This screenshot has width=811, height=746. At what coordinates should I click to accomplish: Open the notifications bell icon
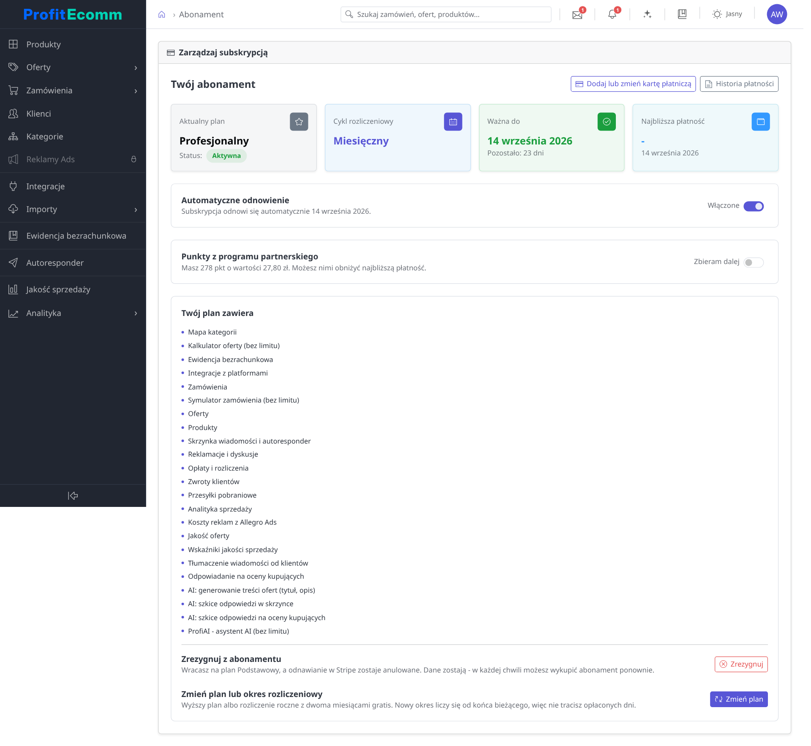click(x=612, y=15)
